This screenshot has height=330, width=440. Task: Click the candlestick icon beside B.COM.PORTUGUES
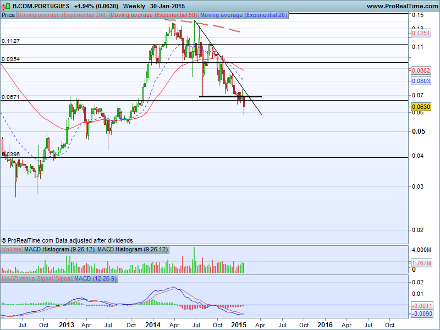tap(6, 6)
